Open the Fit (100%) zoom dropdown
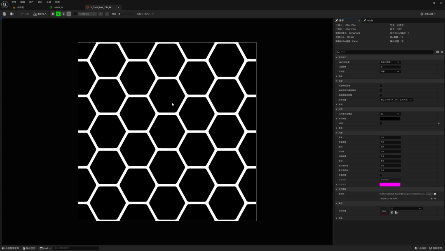445x251 pixels. pyautogui.click(x=145, y=14)
